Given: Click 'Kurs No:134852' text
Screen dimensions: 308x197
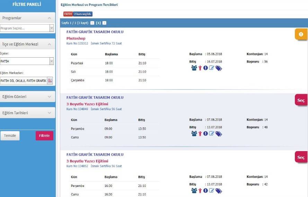Looking at the screenshot, I should [x=77, y=166].
